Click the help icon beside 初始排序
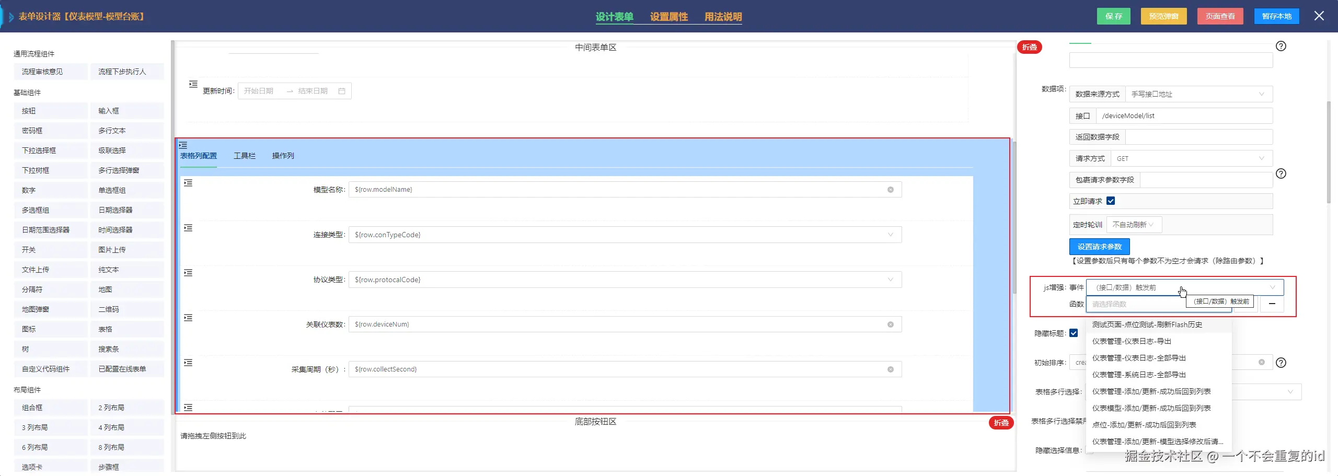The height and width of the screenshot is (476, 1338). [1281, 363]
